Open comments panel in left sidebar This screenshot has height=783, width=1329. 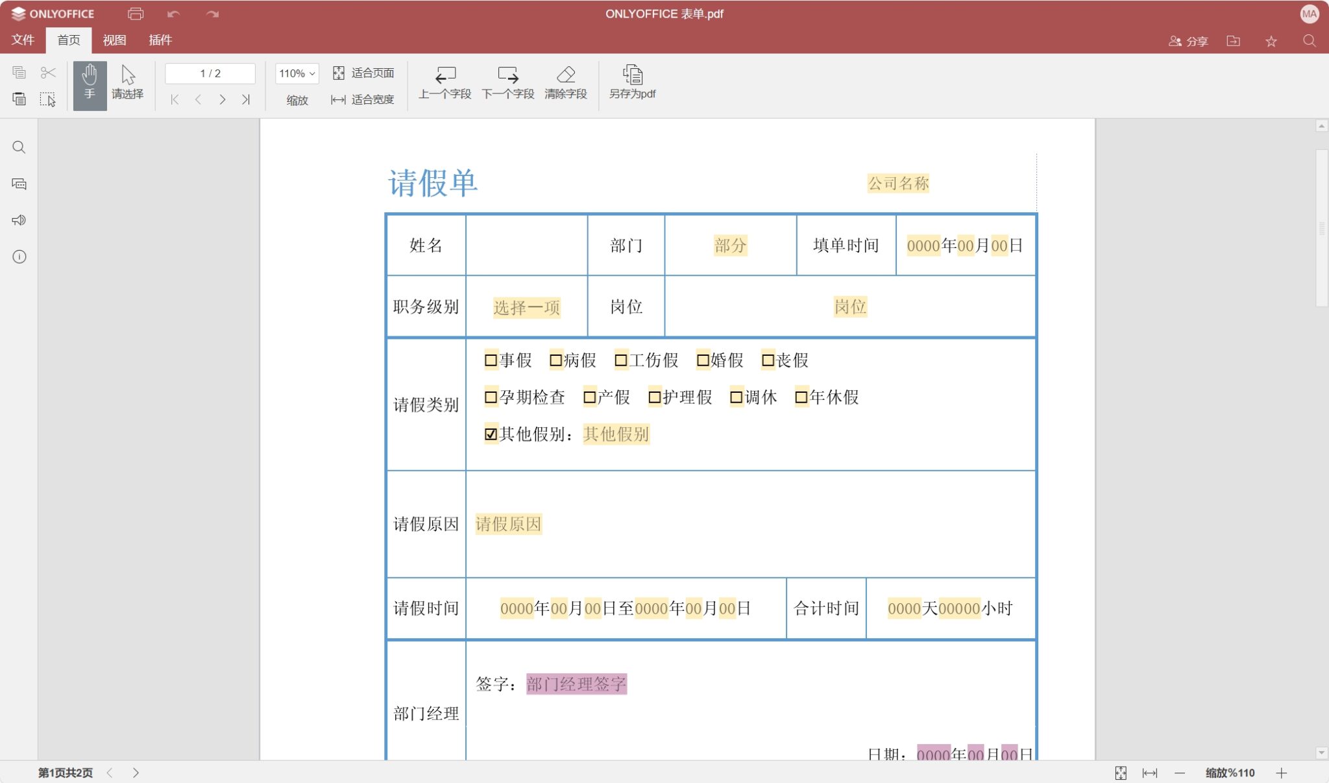(19, 184)
